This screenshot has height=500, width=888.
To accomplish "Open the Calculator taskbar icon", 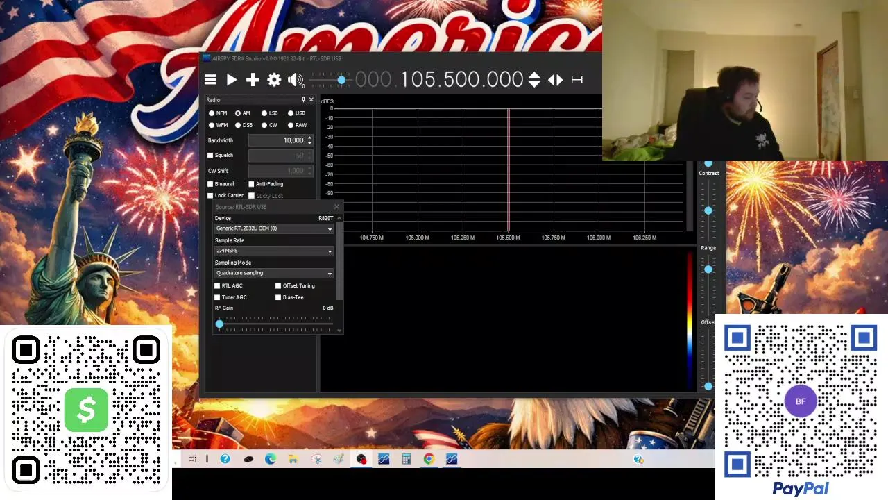I will 407,459.
